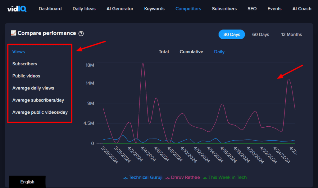This screenshot has height=188, width=318.
Task: Open the Compare performance help tooltip
Action: (81, 33)
